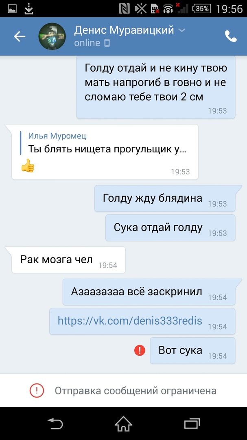Open recent apps via the navigation bar

tap(192, 423)
